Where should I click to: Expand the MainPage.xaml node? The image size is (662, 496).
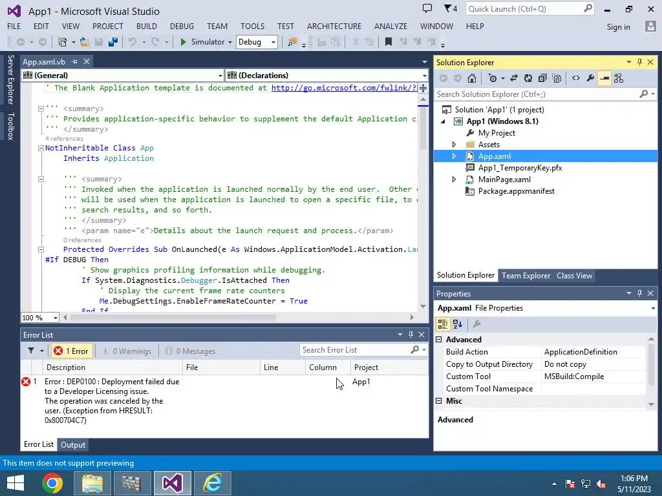pyautogui.click(x=454, y=180)
